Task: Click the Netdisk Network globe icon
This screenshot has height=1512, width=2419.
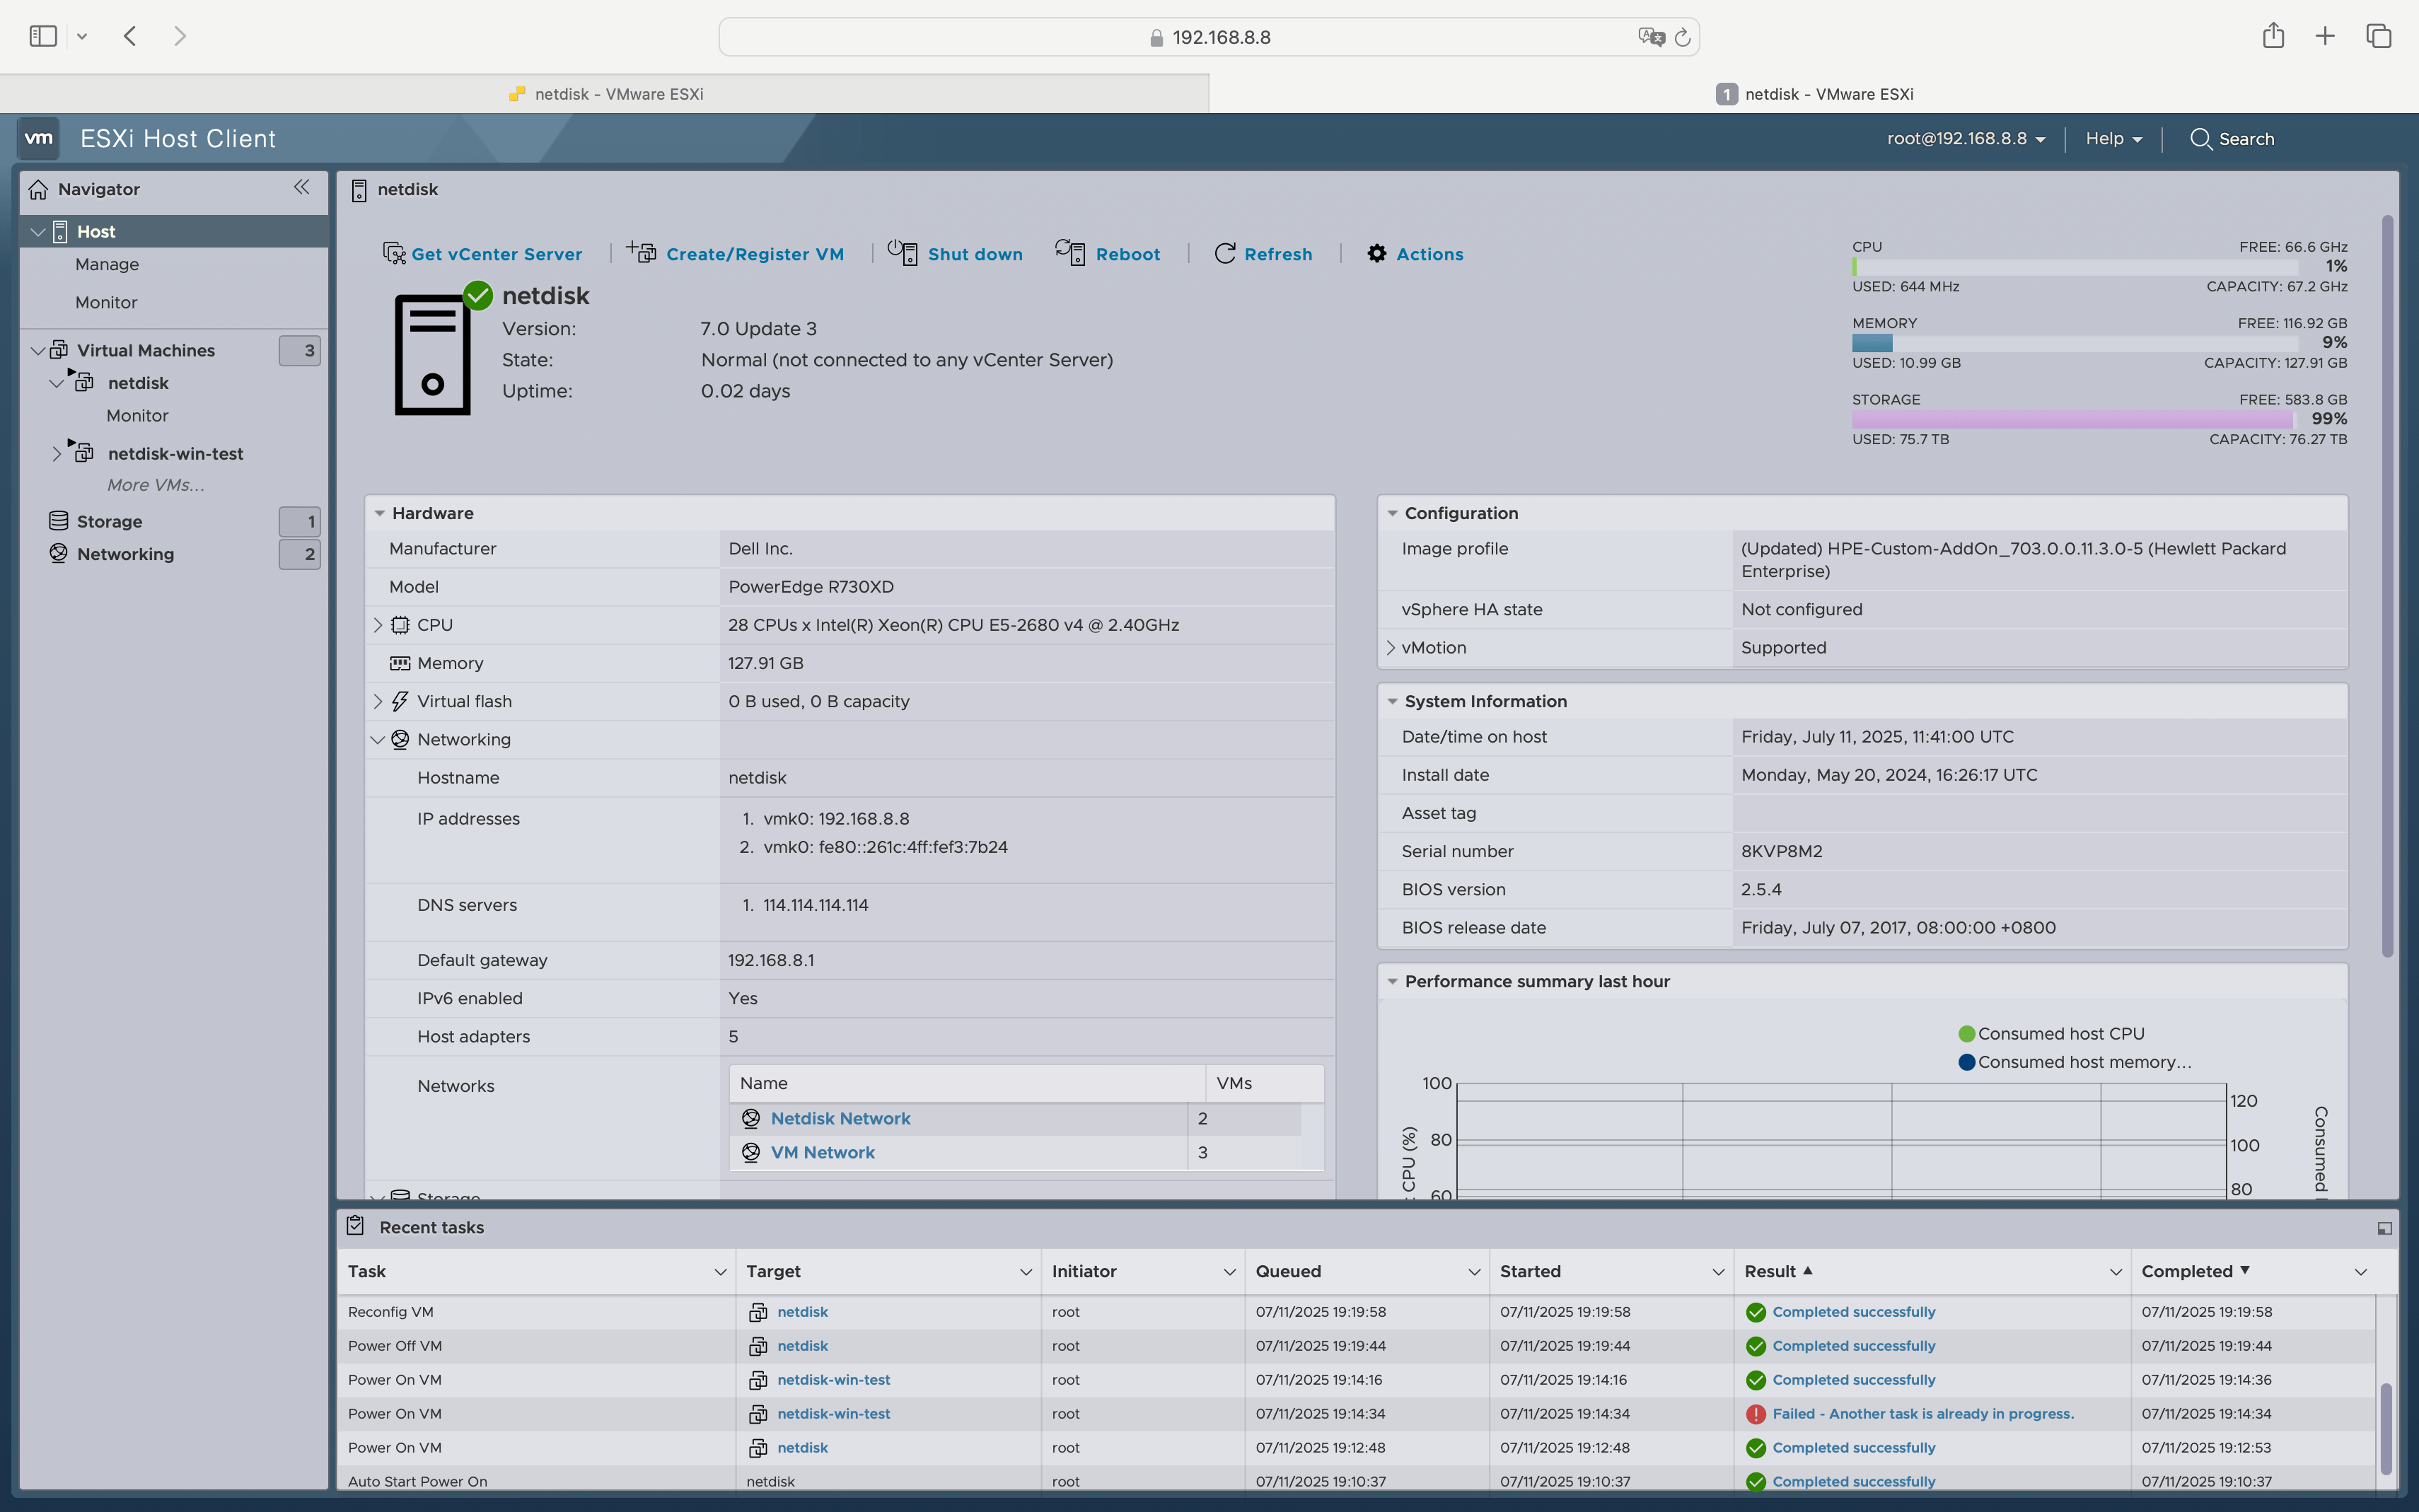Action: tap(751, 1118)
